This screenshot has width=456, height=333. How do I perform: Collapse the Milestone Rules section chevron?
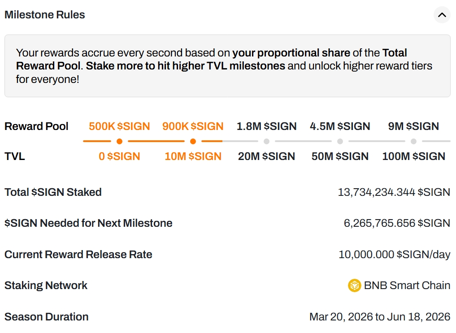point(442,15)
